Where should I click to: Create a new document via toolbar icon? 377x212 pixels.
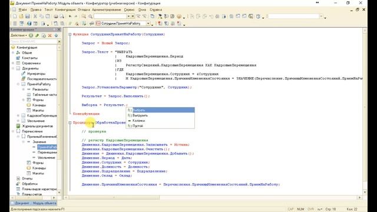[x=15, y=16]
